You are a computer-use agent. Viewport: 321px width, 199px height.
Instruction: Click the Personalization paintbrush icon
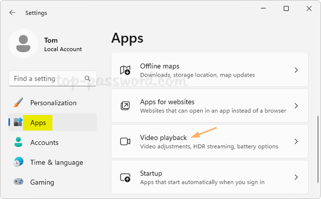tap(18, 102)
